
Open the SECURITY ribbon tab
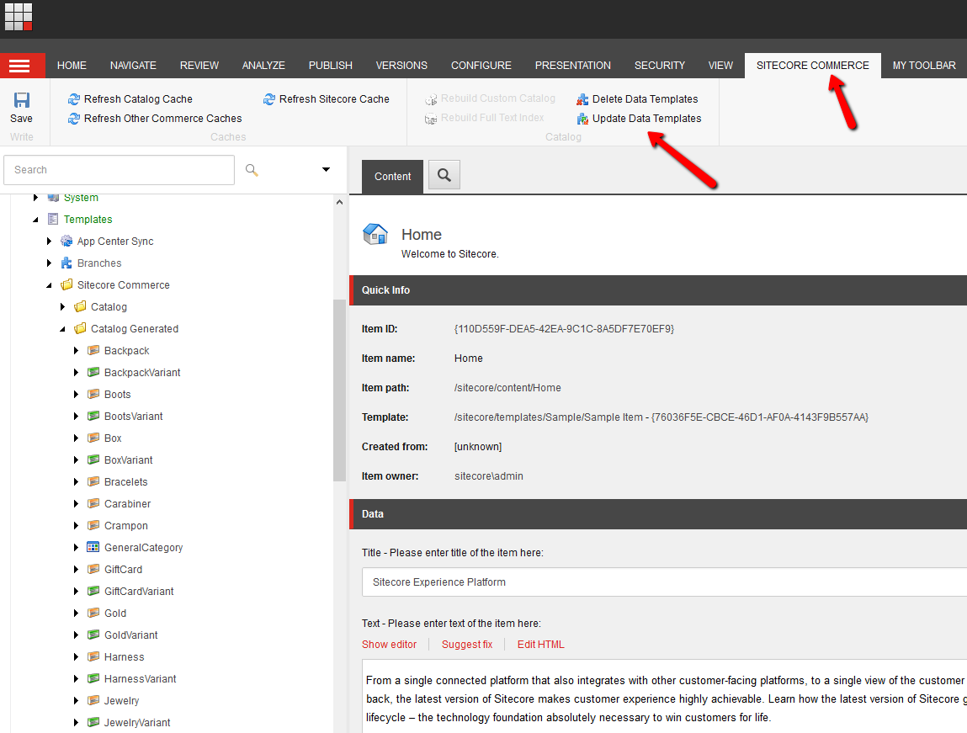coord(660,66)
